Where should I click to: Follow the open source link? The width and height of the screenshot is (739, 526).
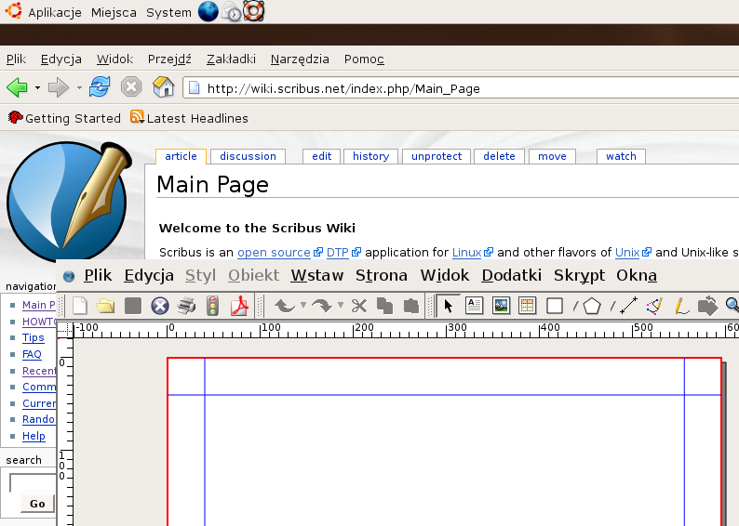coord(274,252)
